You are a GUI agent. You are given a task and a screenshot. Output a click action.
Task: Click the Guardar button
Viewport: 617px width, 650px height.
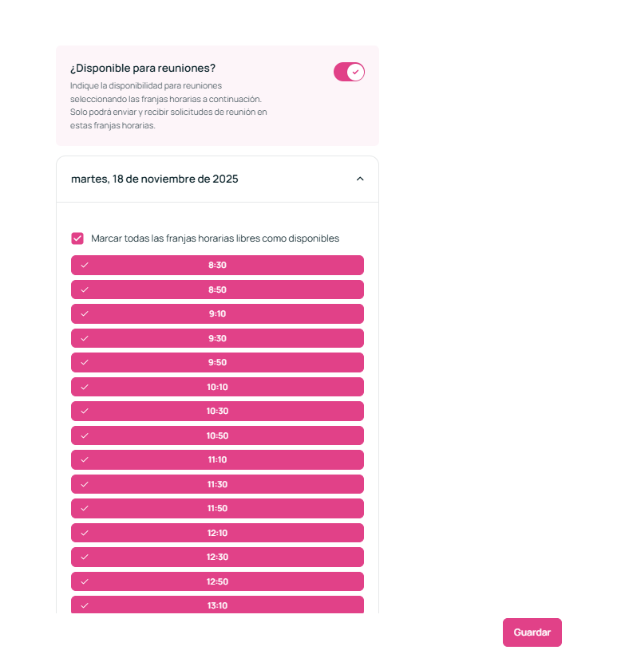pyautogui.click(x=532, y=632)
